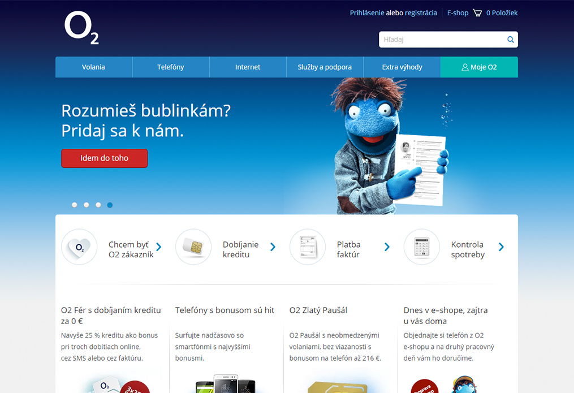Open the shopping cart icon
This screenshot has height=393, width=574.
(477, 13)
